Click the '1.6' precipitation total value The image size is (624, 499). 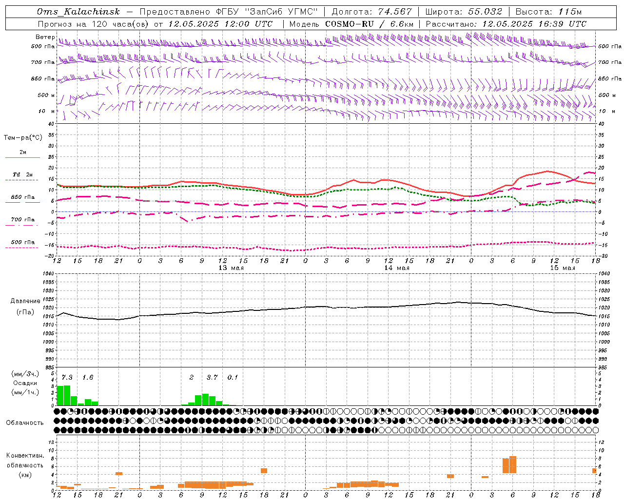[88, 378]
